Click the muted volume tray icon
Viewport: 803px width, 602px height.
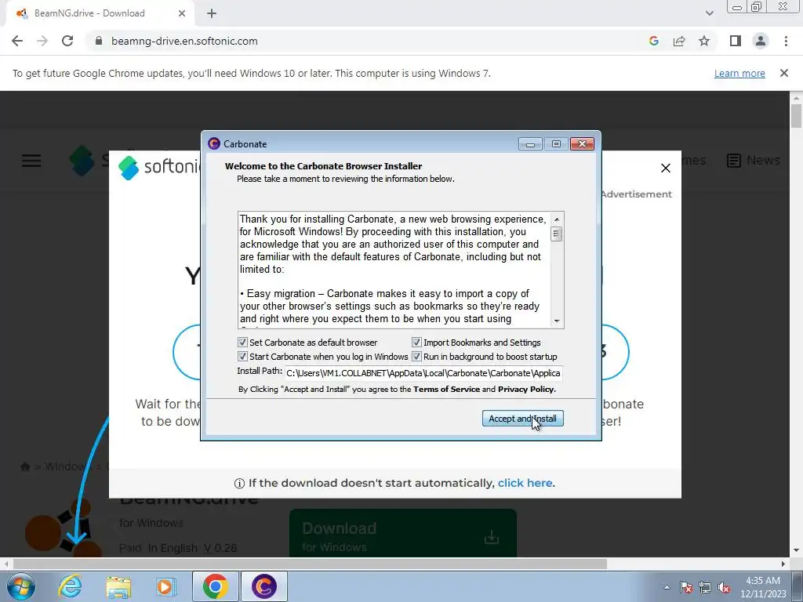724,587
